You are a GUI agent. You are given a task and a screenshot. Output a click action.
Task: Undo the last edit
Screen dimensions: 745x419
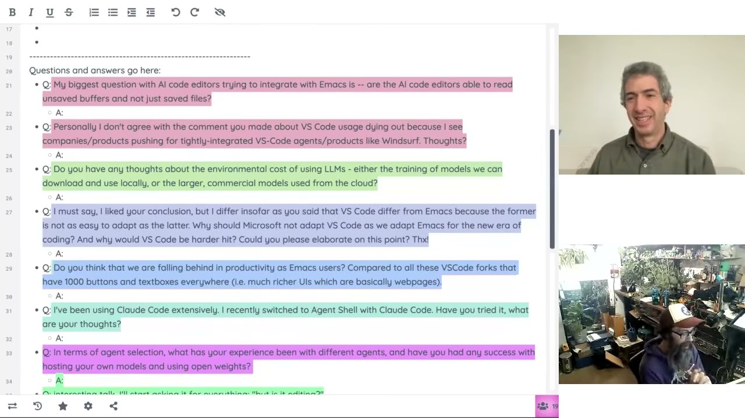[176, 12]
